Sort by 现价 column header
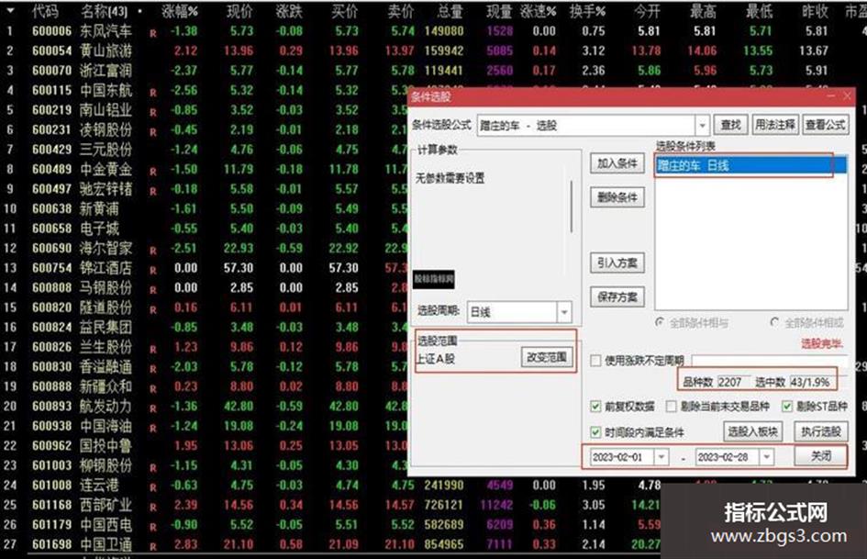The image size is (867, 559). 239,10
